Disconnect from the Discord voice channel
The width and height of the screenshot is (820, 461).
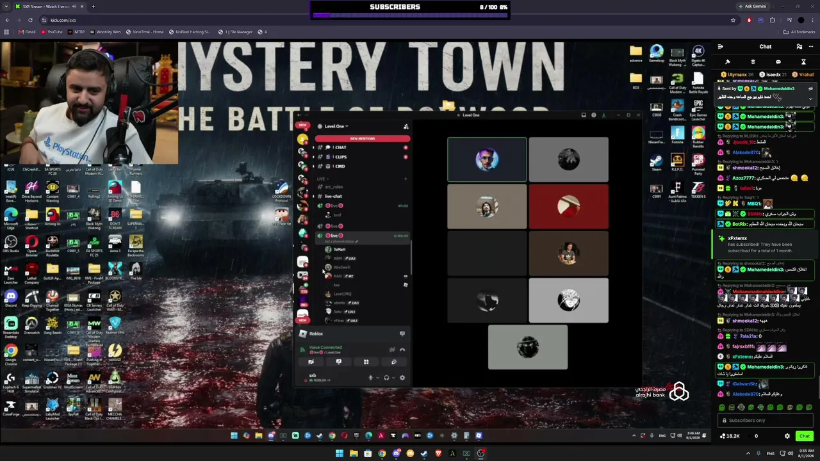pyautogui.click(x=402, y=350)
